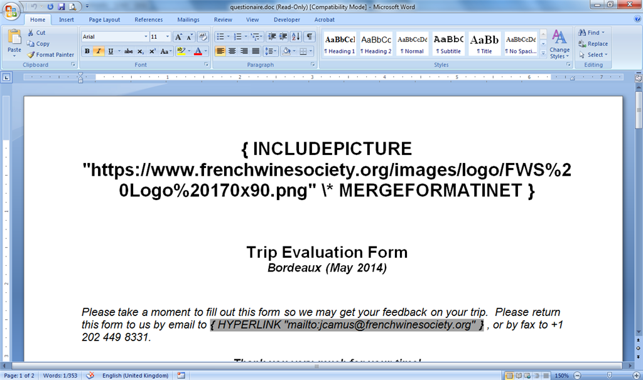
Task: Toggle the numbered list button
Action: (x=237, y=37)
